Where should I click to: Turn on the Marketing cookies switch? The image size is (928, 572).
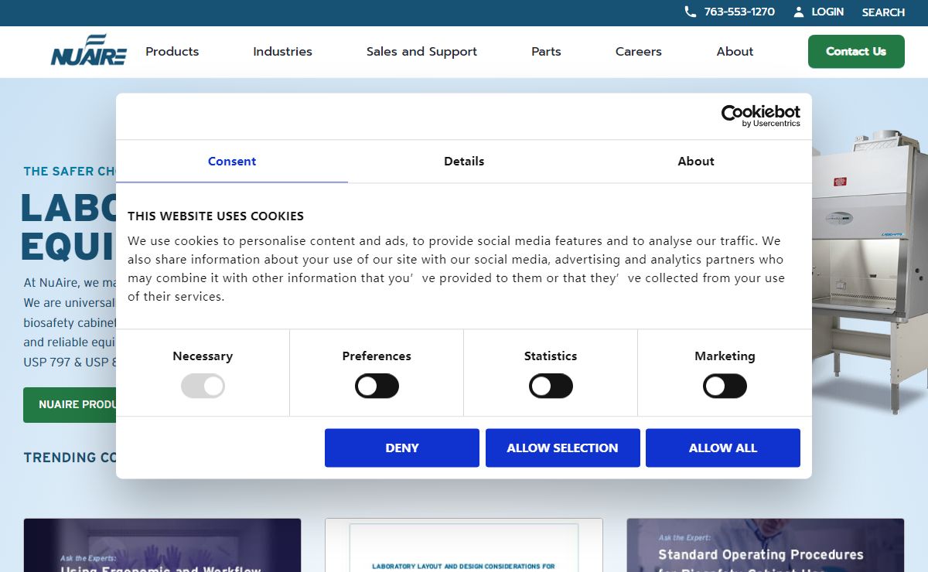tap(725, 386)
